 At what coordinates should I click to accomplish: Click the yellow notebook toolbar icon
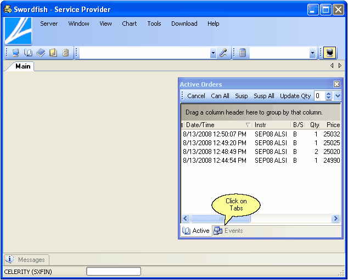53,53
